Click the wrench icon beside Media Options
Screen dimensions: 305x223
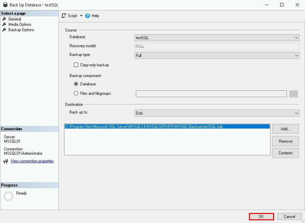tap(4, 24)
